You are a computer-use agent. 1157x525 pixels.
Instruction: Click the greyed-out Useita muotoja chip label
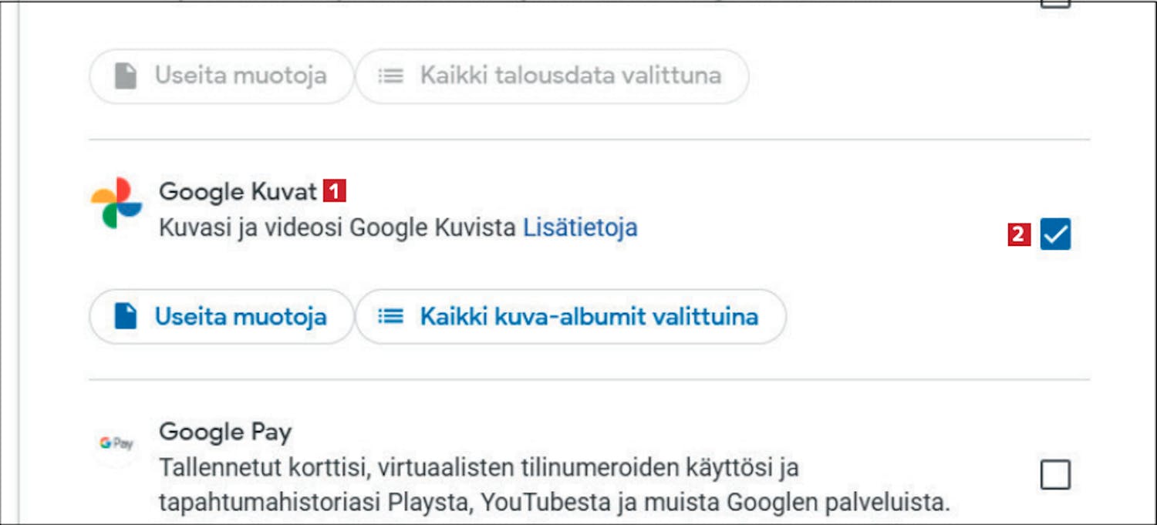pyautogui.click(x=241, y=76)
